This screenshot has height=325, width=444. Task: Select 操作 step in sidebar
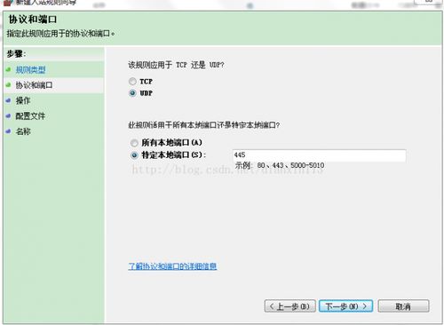click(23, 100)
